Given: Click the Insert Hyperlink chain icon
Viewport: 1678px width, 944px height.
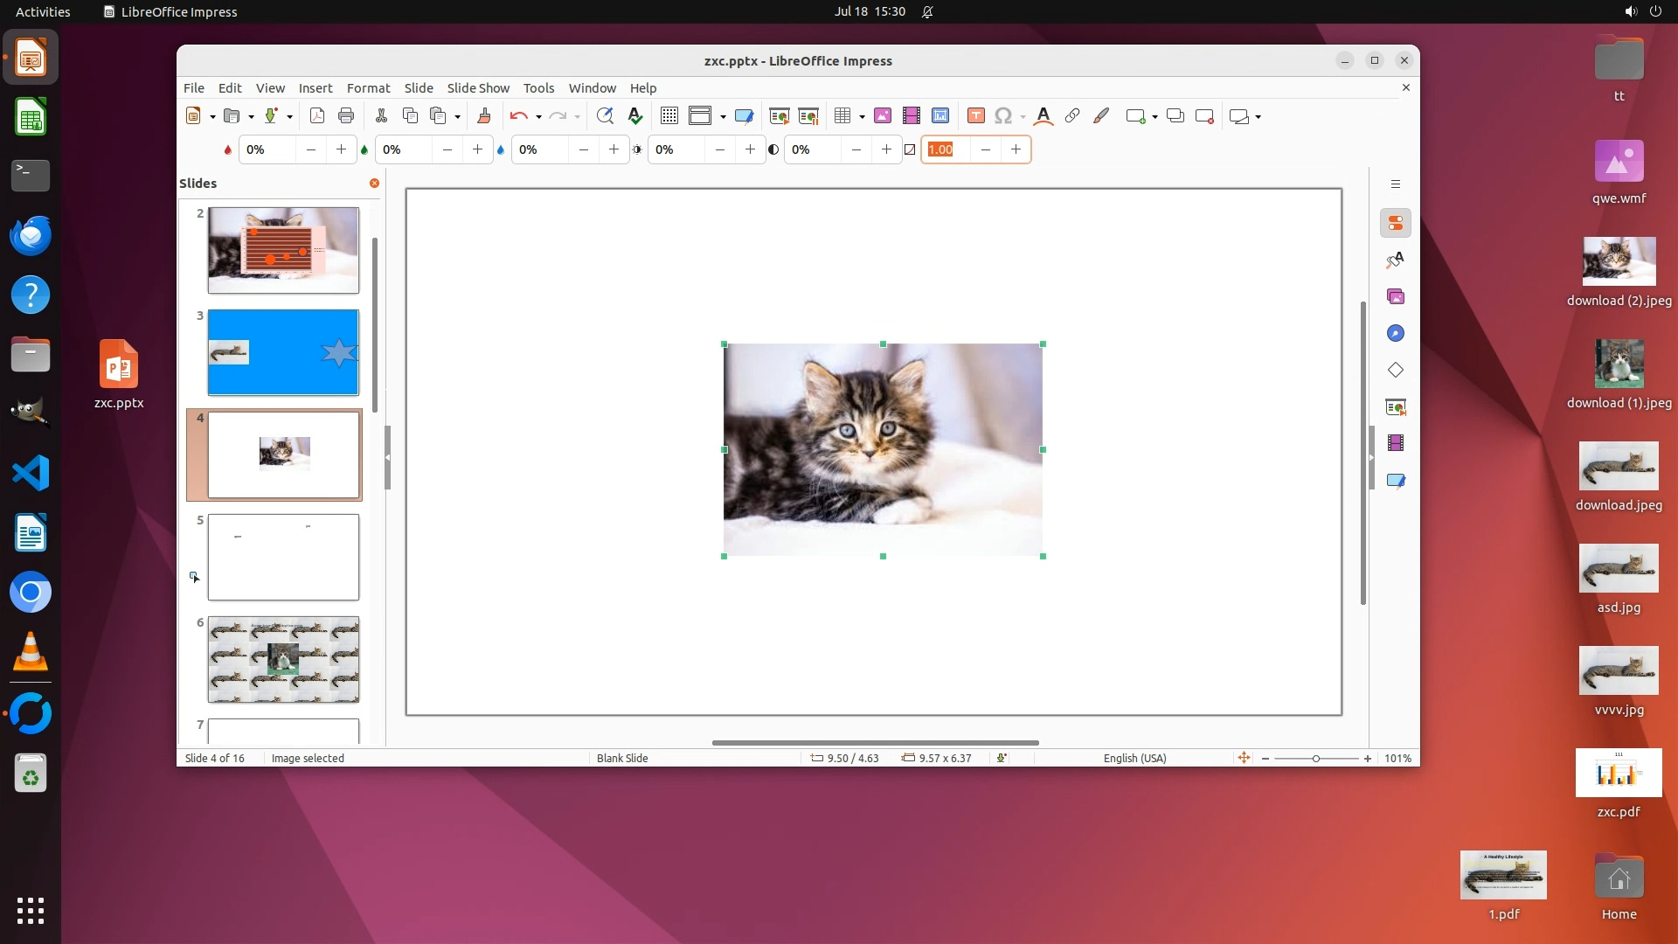Looking at the screenshot, I should click(1072, 116).
